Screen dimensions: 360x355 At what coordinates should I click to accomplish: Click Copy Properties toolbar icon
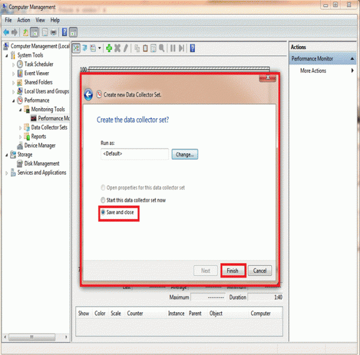pos(137,48)
